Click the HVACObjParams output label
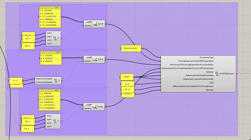This screenshot has width=251, height=140. pyautogui.click(x=227, y=74)
